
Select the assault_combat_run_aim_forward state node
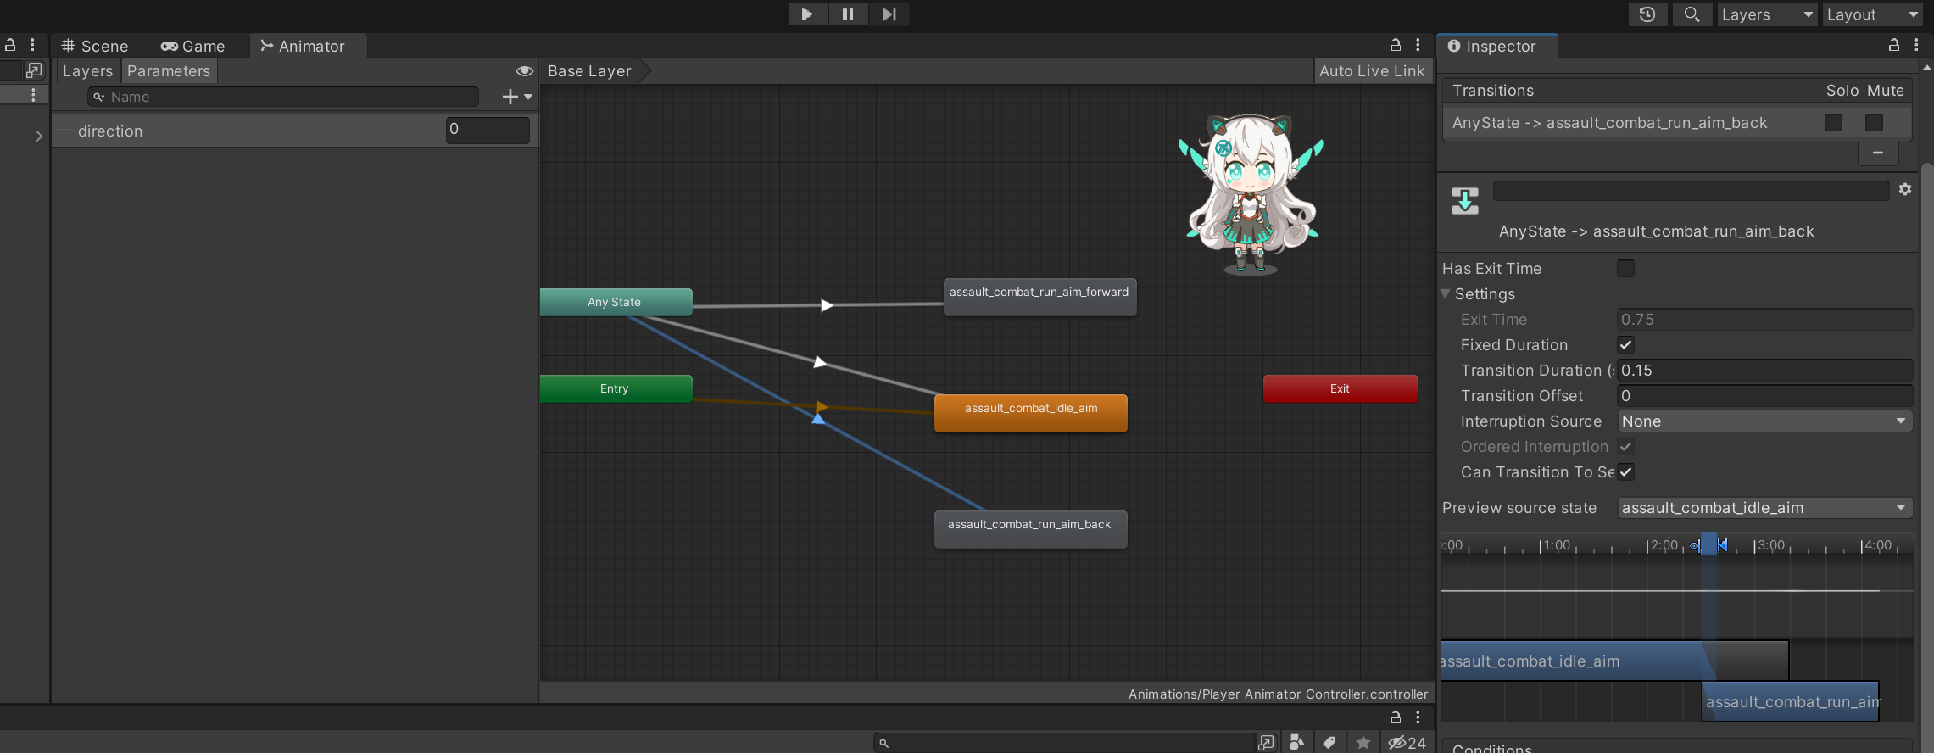pos(1039,297)
